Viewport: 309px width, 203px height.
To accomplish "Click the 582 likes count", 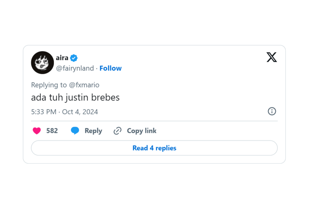I will (x=52, y=131).
